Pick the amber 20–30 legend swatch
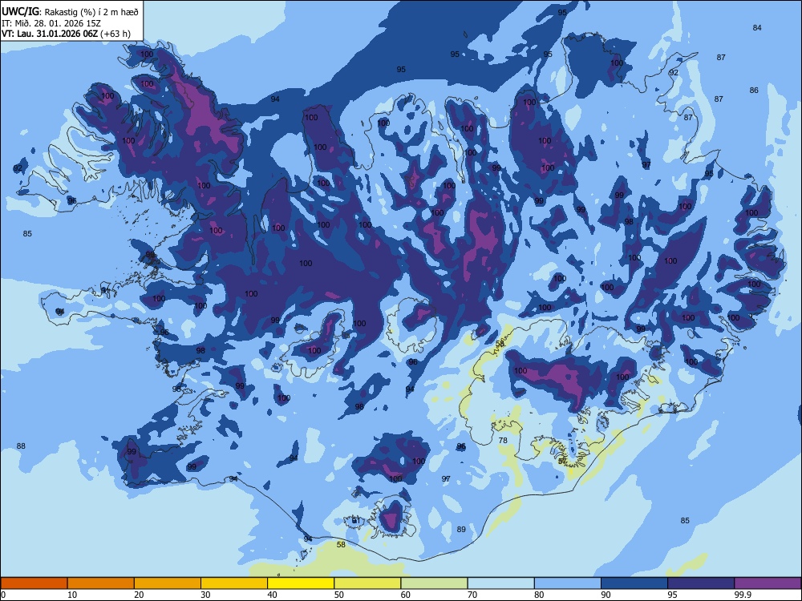Image resolution: width=802 pixels, height=601 pixels. (x=168, y=583)
